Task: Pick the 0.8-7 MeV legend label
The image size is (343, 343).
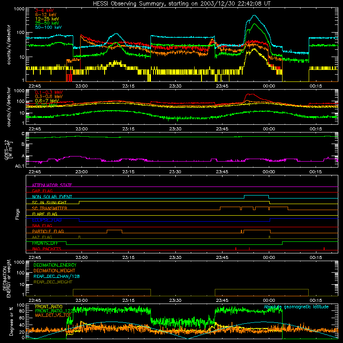Action: click(x=47, y=101)
